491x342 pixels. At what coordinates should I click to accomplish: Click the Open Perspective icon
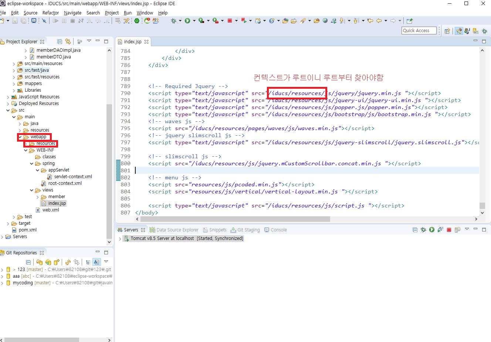point(447,31)
